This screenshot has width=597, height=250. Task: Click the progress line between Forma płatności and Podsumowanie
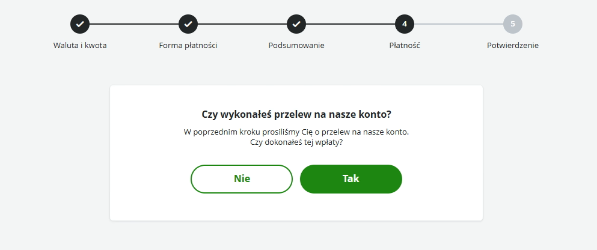[x=242, y=24]
